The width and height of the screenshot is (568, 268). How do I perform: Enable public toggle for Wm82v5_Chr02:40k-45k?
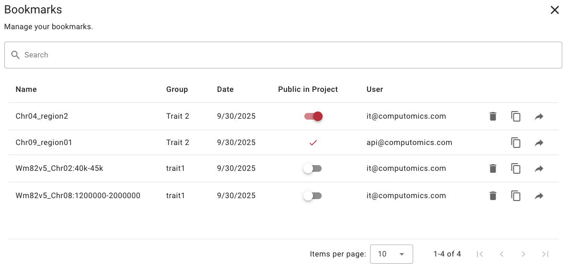pos(313,168)
